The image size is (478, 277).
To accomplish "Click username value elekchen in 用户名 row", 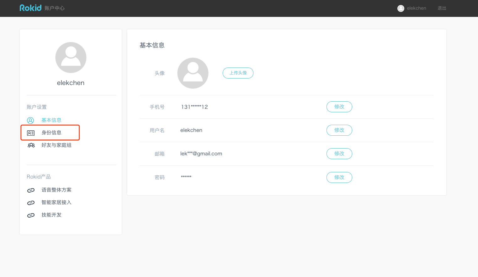I will pos(191,130).
